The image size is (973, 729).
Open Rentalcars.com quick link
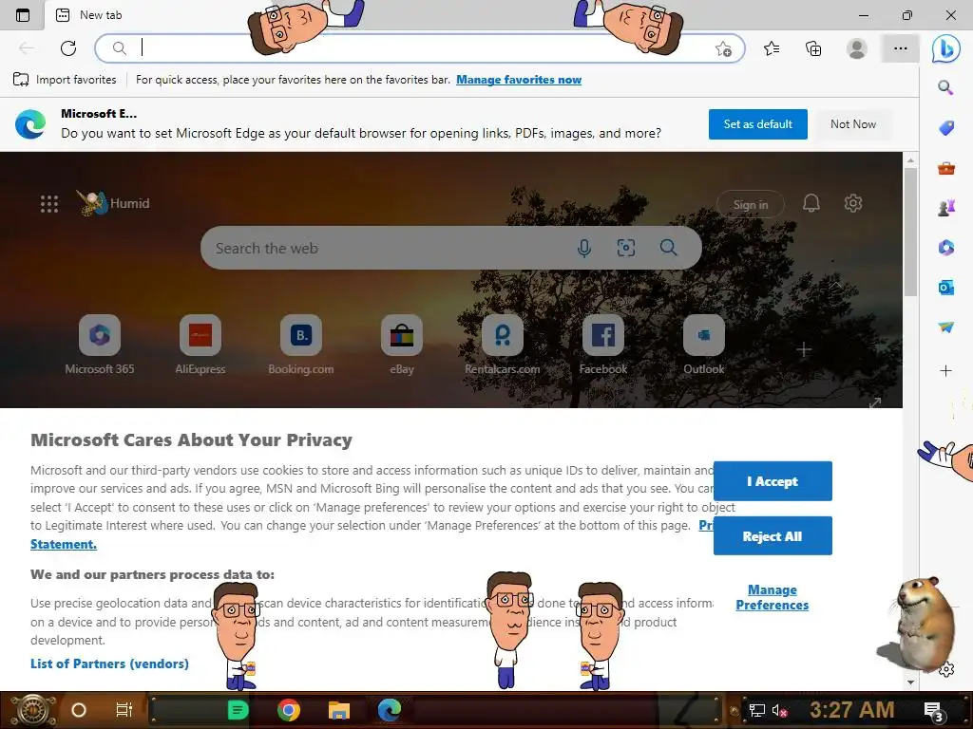pyautogui.click(x=503, y=345)
